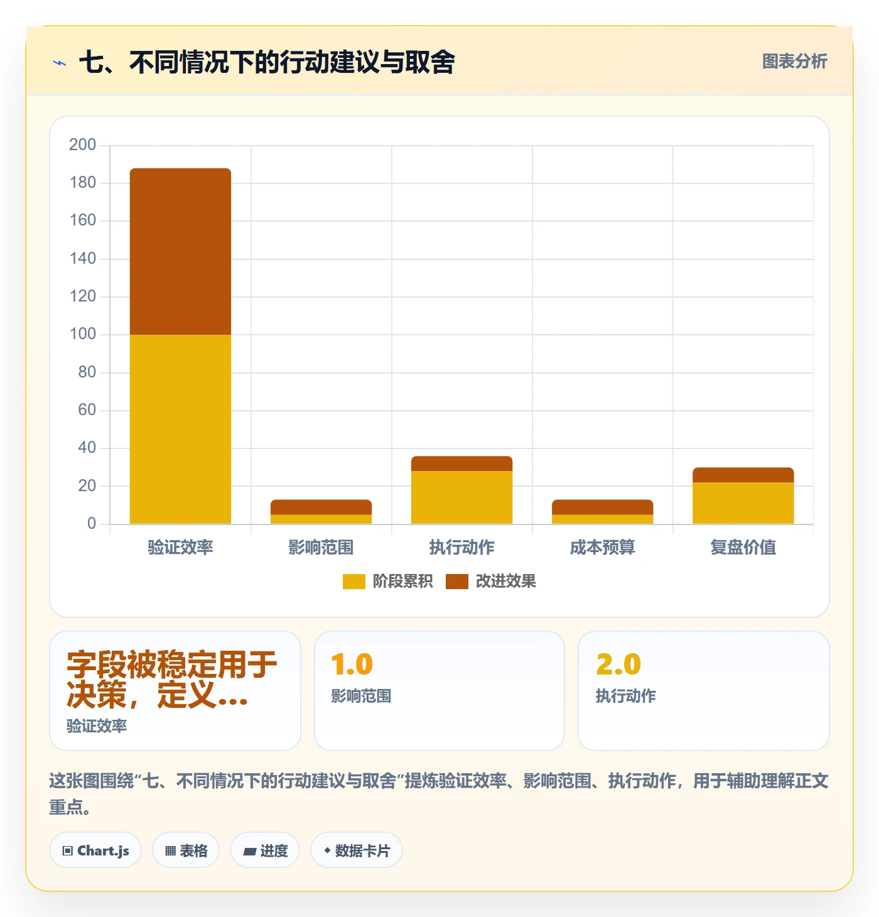The image size is (879, 917).
Task: Click the 验证效率 x-axis label
Action: [180, 548]
